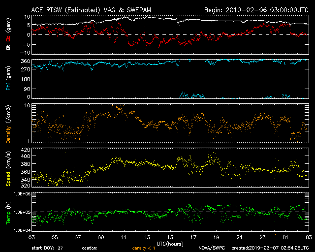Click the orange 'Density' axis label
The image size is (315, 252).
tap(8, 135)
